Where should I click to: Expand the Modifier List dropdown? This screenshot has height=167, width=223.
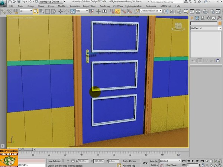point(206,28)
